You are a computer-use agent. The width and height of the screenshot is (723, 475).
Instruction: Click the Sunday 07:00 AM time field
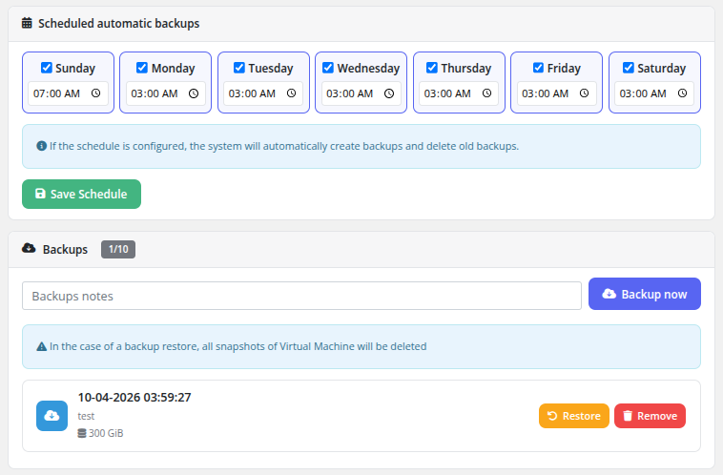point(69,93)
